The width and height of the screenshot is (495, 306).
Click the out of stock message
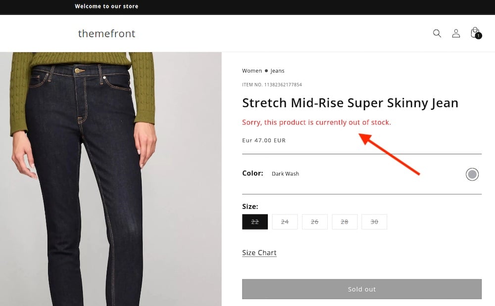316,122
